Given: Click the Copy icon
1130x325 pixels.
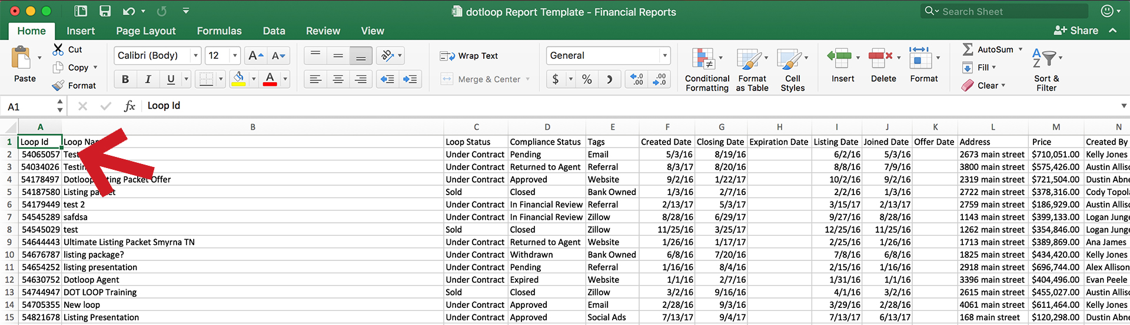Looking at the screenshot, I should point(58,68).
